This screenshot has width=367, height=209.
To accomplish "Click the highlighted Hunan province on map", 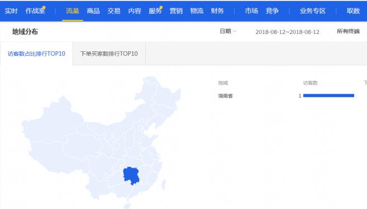I will click(131, 175).
